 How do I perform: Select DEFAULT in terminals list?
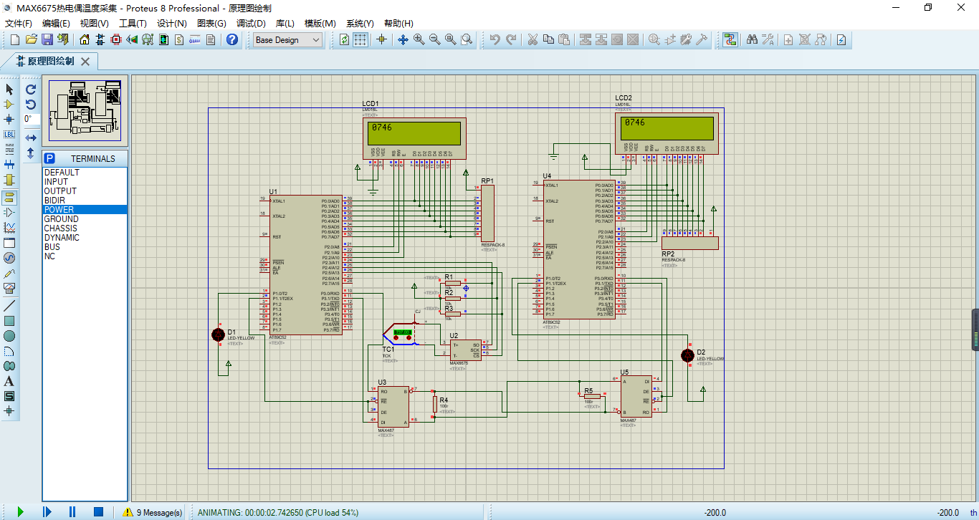pos(85,173)
